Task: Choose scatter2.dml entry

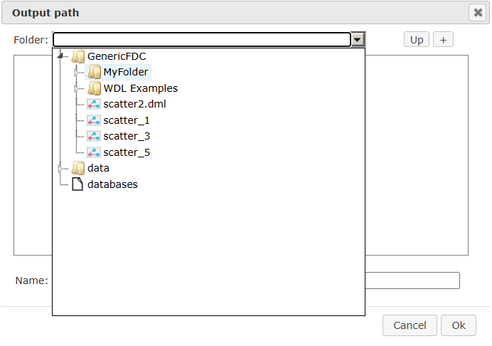Action: click(134, 104)
